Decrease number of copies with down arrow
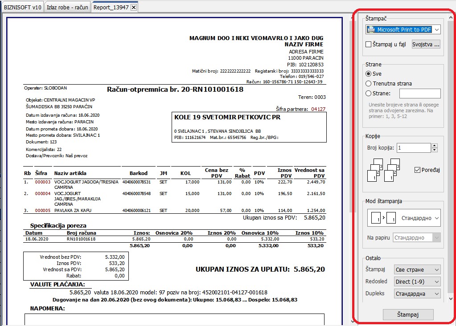 [435, 150]
